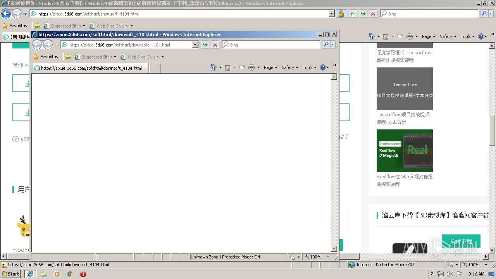Viewport: 496px width, 279px height.
Task: Select downsoft_4104.html tab in popup
Action: 90,68
